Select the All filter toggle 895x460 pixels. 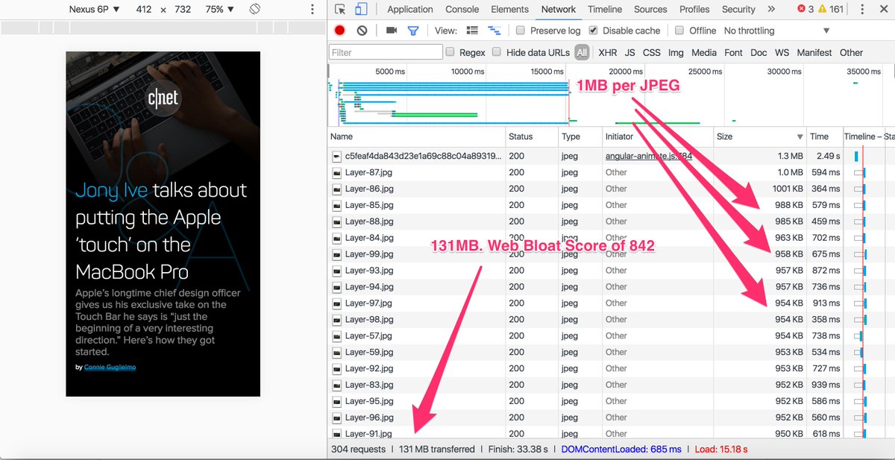[582, 52]
